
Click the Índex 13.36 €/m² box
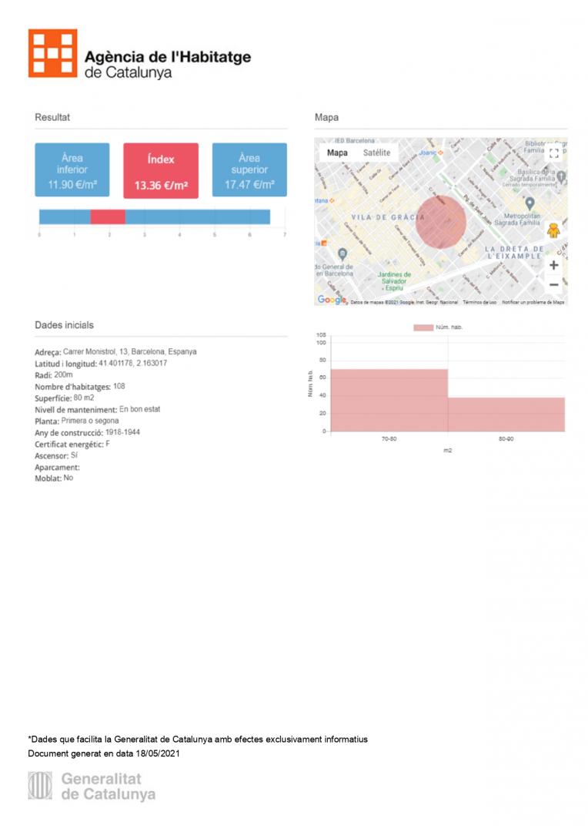[x=161, y=170]
